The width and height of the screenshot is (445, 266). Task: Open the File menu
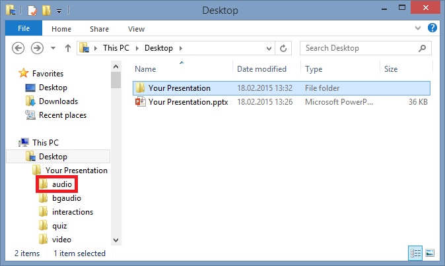[x=24, y=28]
